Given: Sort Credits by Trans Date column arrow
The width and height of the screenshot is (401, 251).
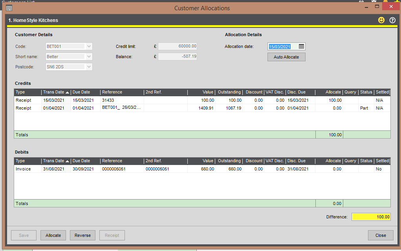Looking at the screenshot, I should pyautogui.click(x=67, y=92).
